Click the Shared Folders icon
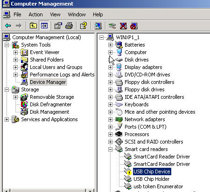210x192 pixels. click(24, 60)
